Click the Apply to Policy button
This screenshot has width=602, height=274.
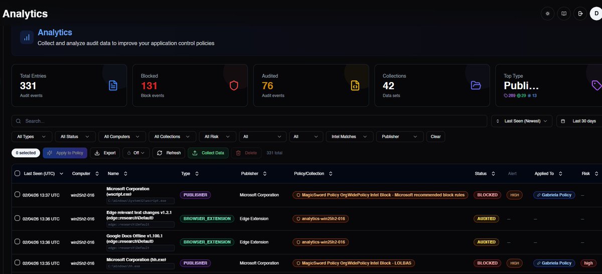[x=65, y=153]
